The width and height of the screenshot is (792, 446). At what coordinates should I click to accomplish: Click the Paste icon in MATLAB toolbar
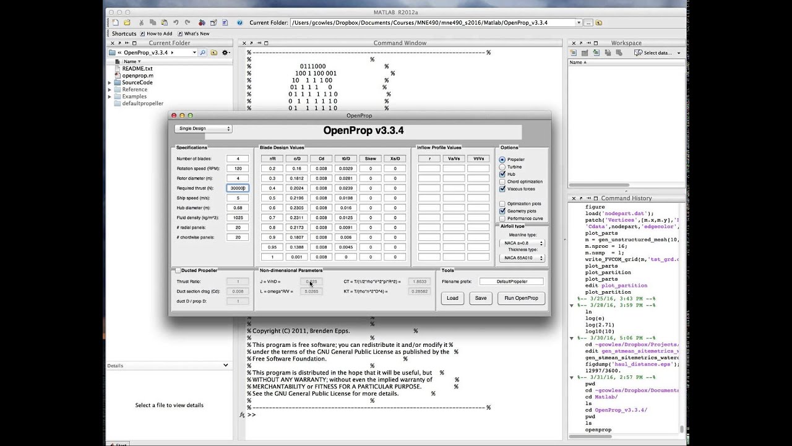pos(164,22)
